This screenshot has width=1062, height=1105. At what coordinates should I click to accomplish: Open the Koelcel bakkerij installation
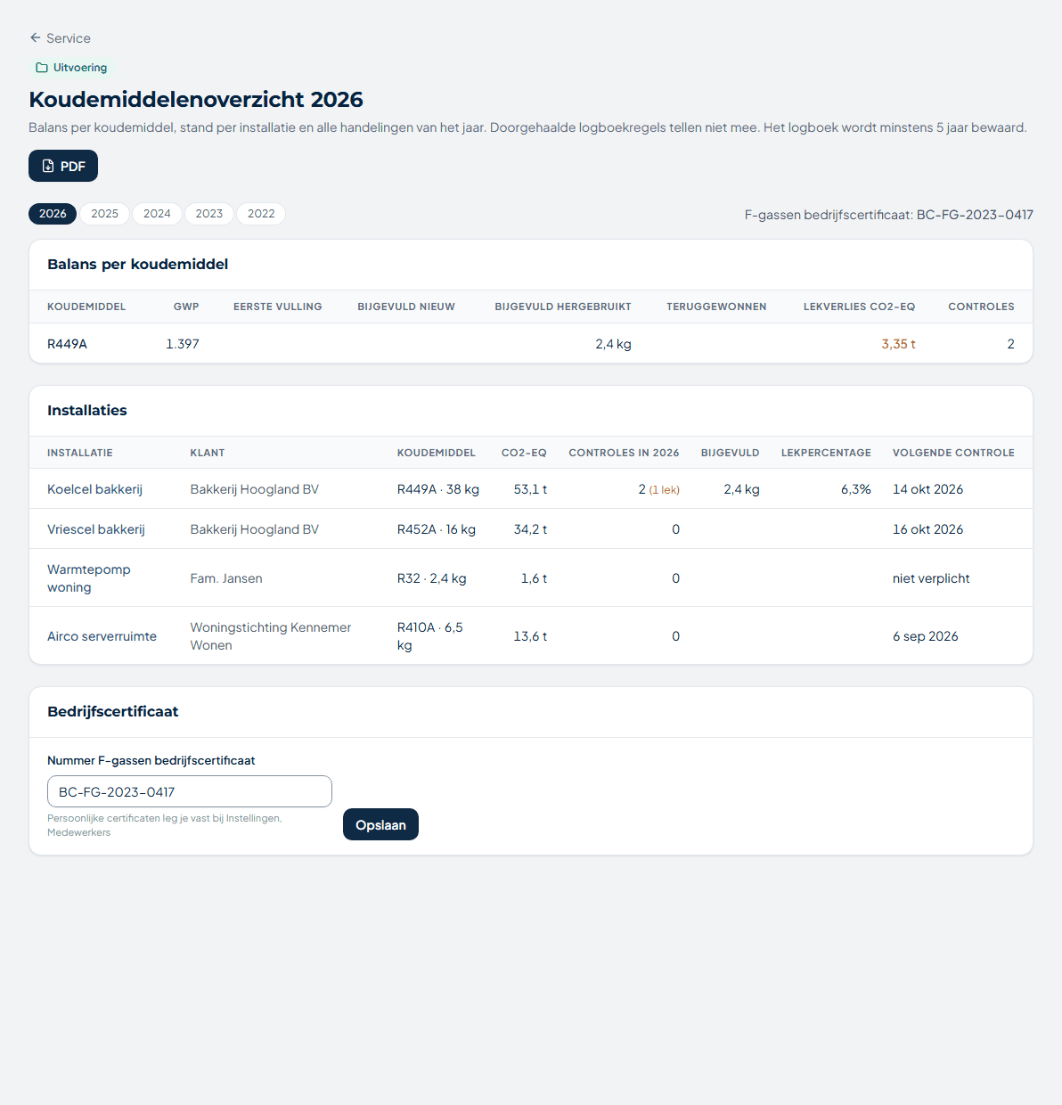pyautogui.click(x=94, y=489)
